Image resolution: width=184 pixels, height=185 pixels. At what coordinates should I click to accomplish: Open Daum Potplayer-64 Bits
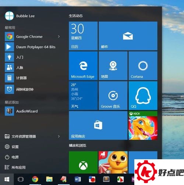point(33,47)
